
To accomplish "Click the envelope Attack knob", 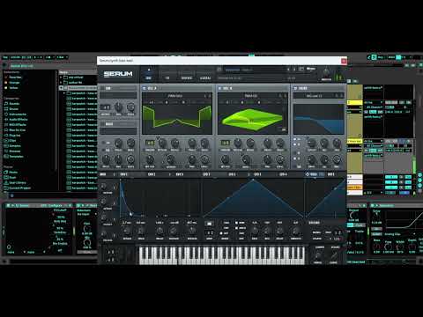I will point(127,231).
